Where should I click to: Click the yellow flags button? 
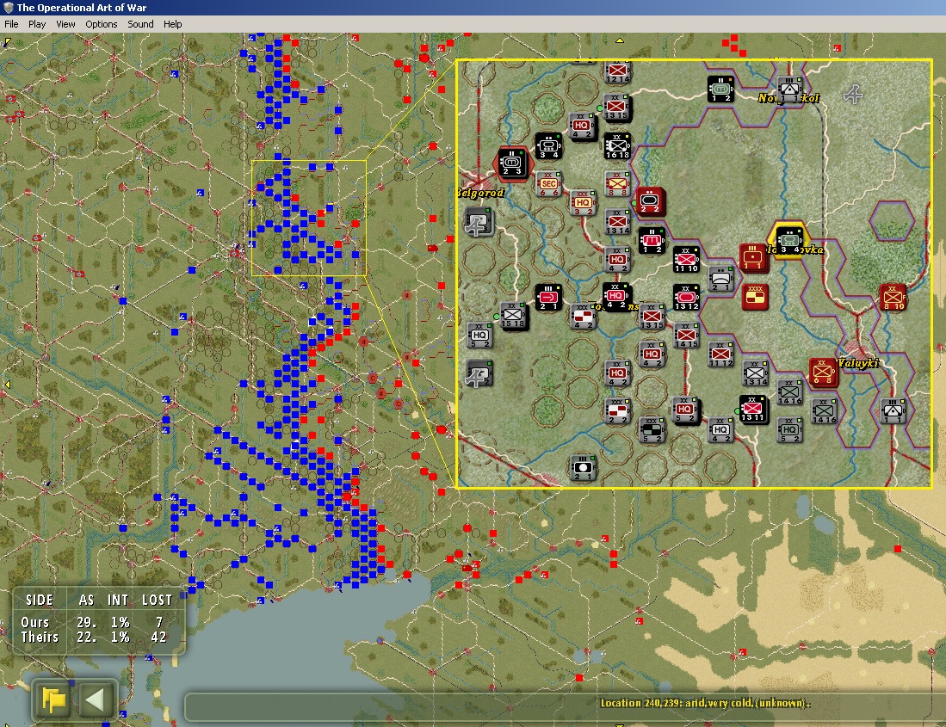pyautogui.click(x=54, y=701)
